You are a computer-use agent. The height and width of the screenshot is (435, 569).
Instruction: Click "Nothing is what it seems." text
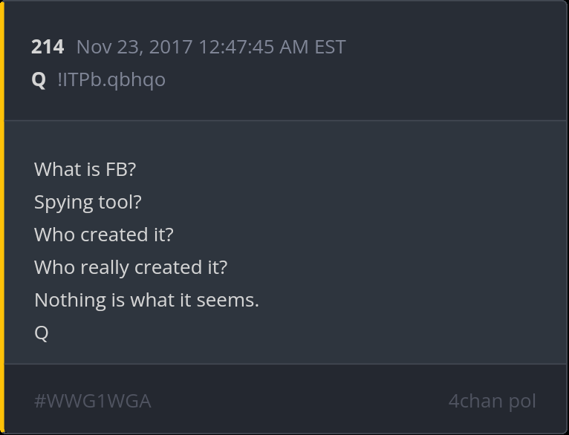coord(146,300)
